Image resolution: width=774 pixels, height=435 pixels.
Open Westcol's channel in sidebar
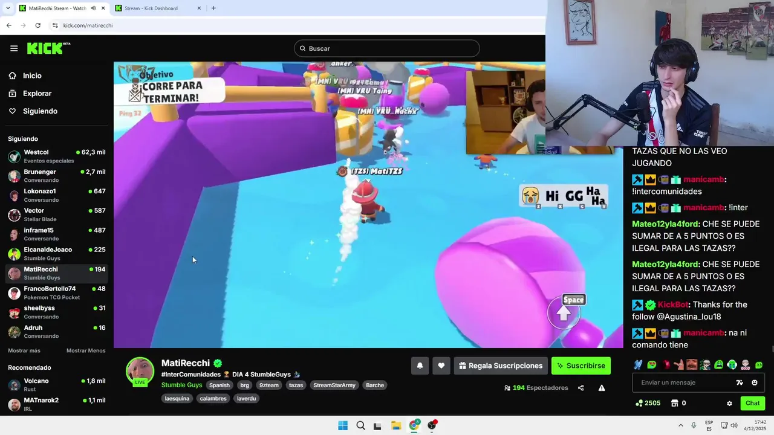coord(57,156)
